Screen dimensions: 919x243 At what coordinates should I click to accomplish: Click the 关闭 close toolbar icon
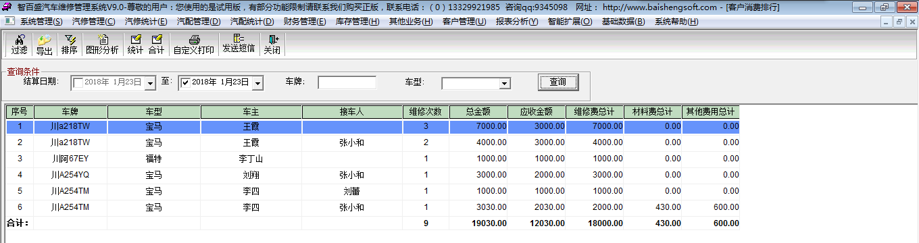click(272, 45)
